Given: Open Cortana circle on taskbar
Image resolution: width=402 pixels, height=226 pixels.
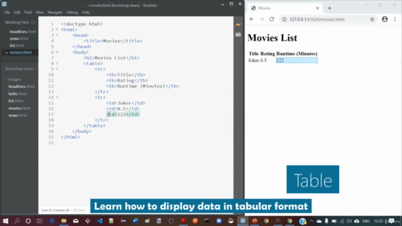Looking at the screenshot, I should tap(28, 221).
